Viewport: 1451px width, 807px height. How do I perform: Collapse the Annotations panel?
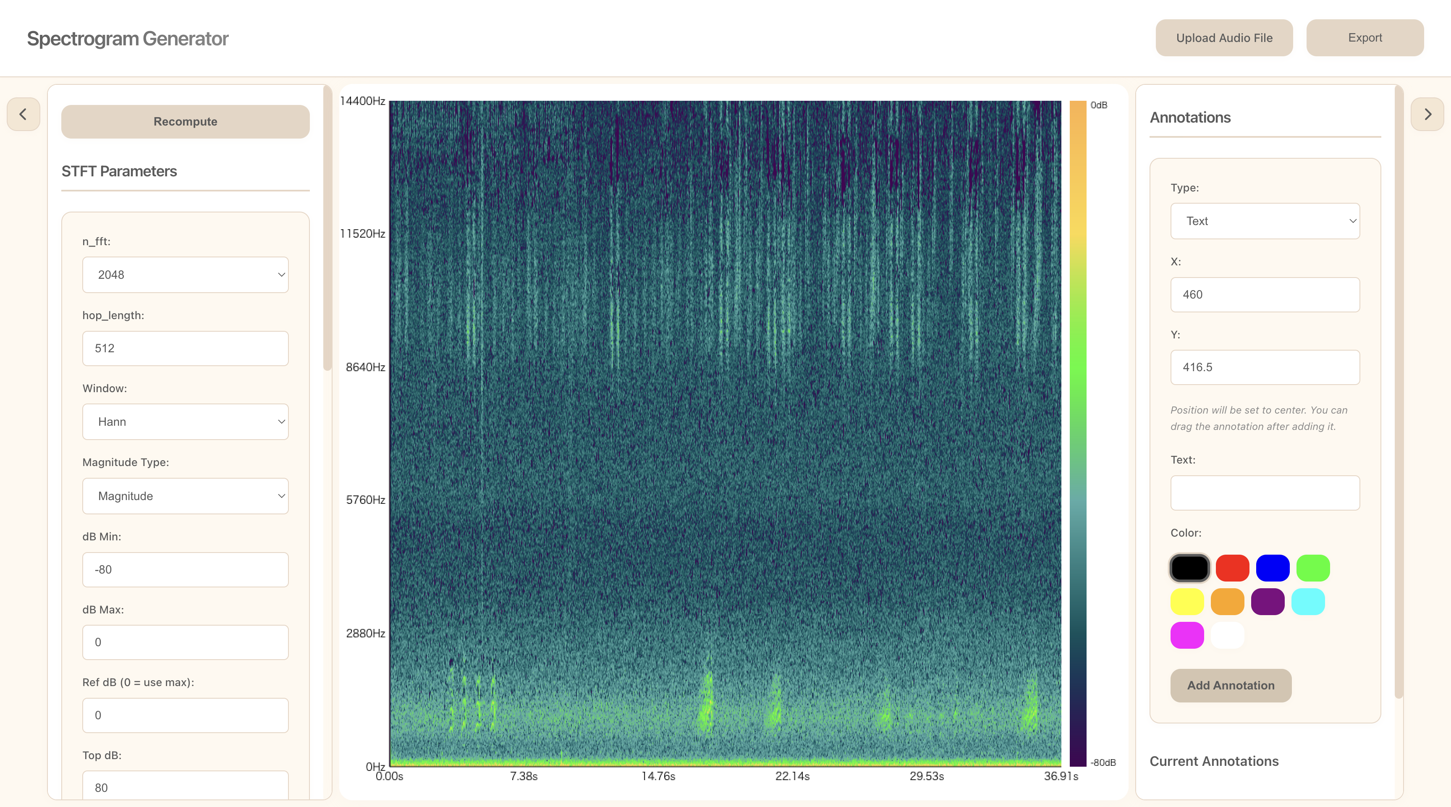coord(1428,114)
